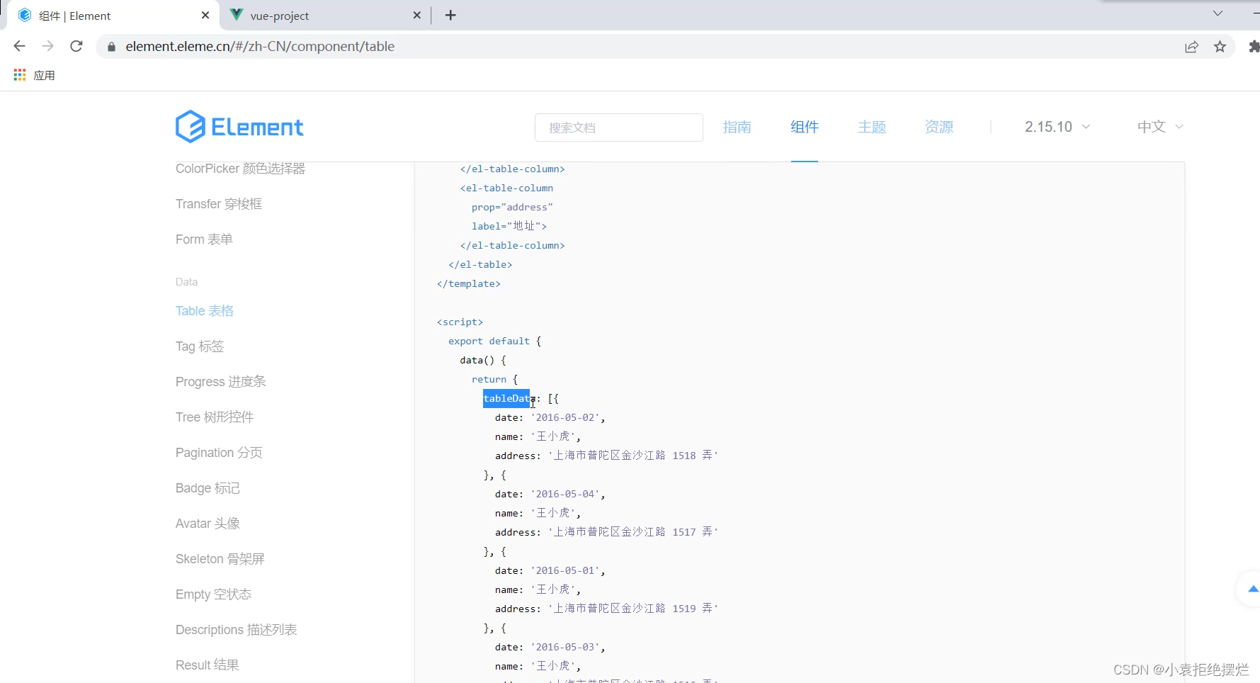The width and height of the screenshot is (1260, 683).
Task: Click the share page icon
Action: (x=1191, y=47)
